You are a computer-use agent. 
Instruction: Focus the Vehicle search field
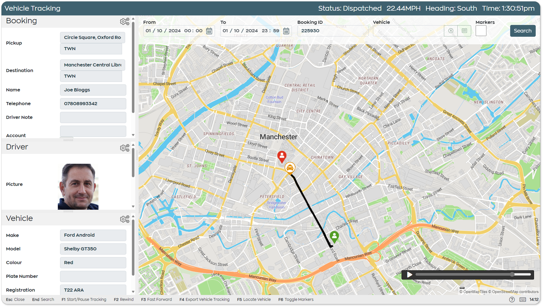[x=408, y=31]
